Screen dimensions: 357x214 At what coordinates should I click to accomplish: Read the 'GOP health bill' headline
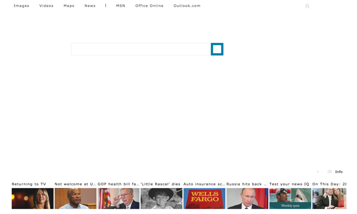click(118, 184)
